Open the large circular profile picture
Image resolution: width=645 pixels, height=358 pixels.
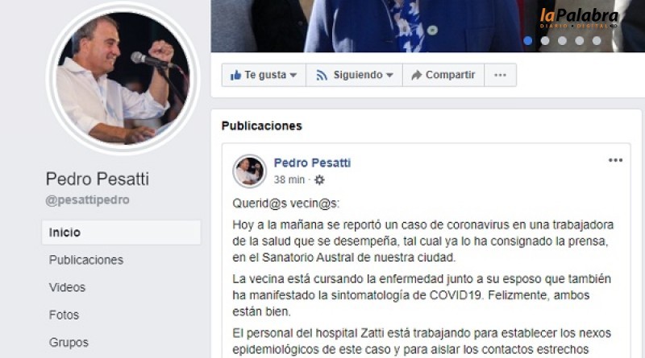pyautogui.click(x=123, y=77)
